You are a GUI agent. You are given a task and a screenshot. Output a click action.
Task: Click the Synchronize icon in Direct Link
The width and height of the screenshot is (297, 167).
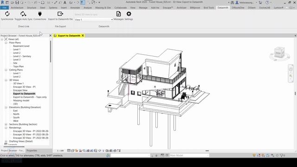(x=7, y=14)
